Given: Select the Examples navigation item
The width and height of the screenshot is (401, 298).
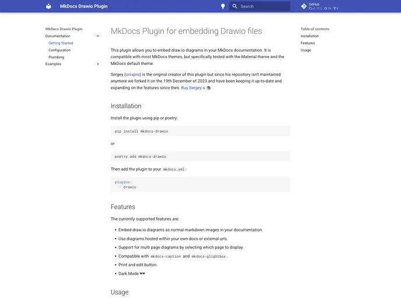Looking at the screenshot, I should (x=53, y=64).
